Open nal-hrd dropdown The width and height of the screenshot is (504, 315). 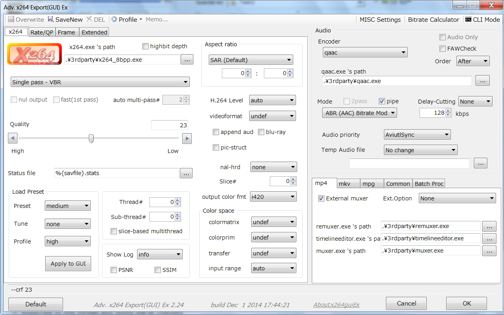(x=273, y=167)
